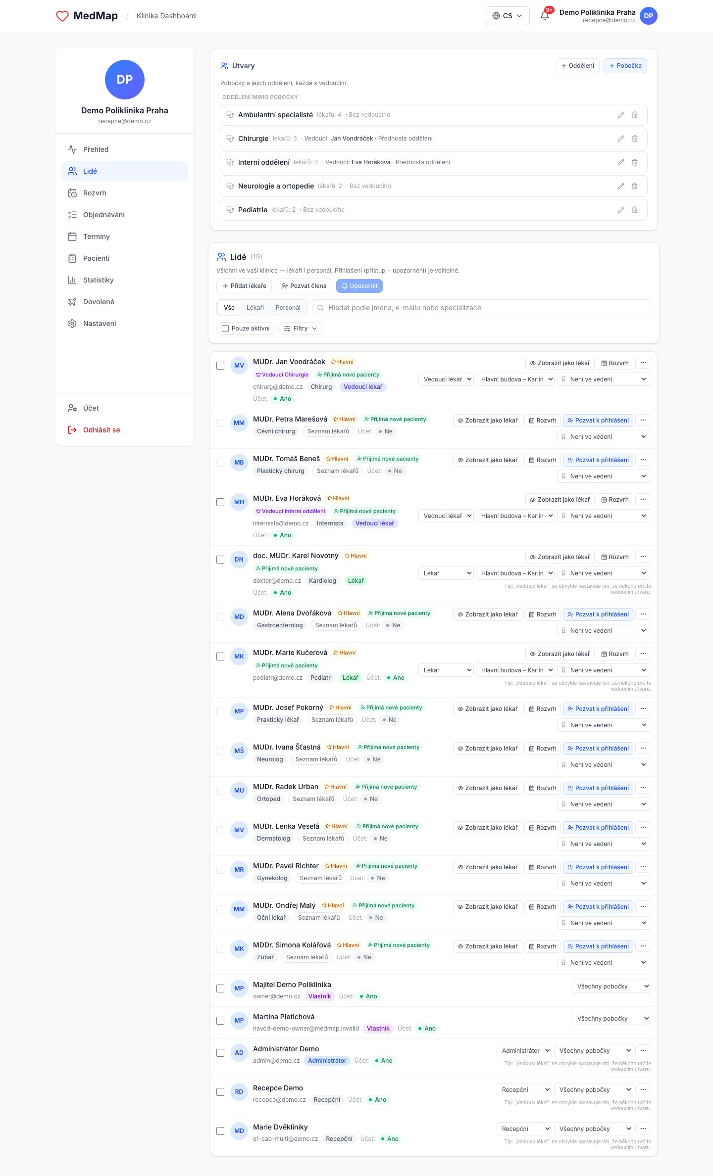This screenshot has width=713, height=1176.
Task: Invite Tomáš Beneš to log in
Action: tap(598, 460)
